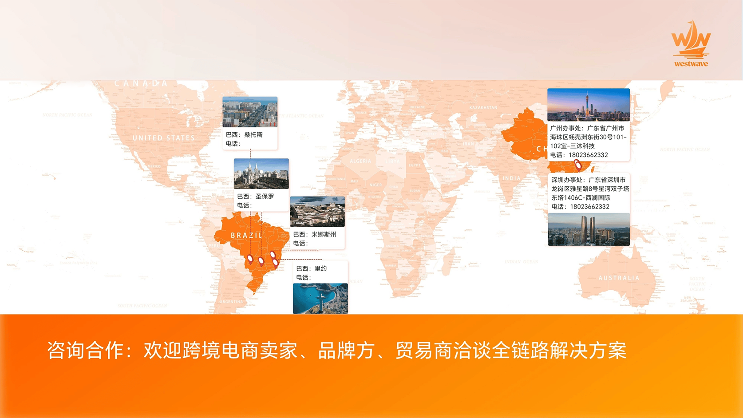This screenshot has height=418, width=743.
Task: Click the Guangzhou office phone number
Action: [588, 155]
